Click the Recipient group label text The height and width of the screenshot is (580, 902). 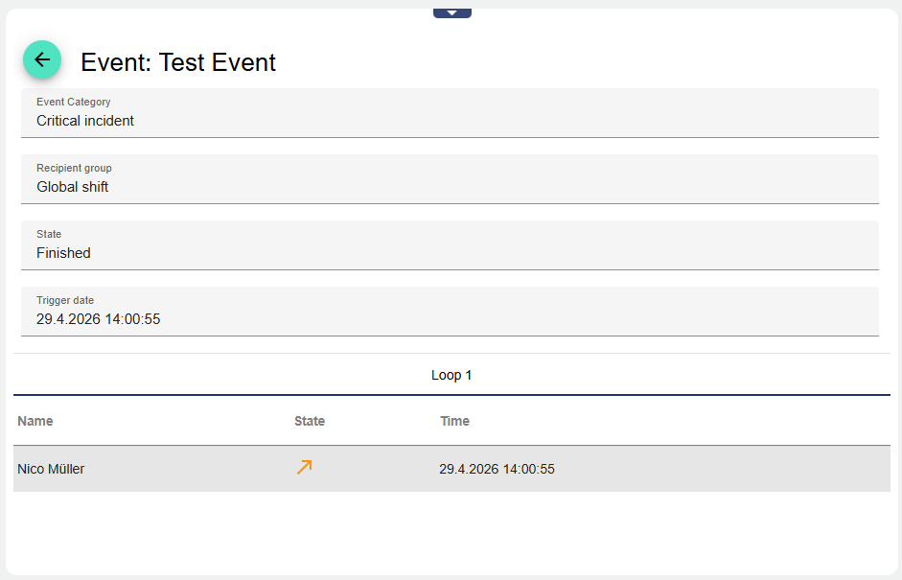coord(74,168)
